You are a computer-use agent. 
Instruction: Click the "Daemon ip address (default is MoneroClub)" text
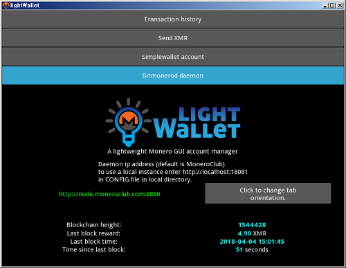tap(161, 164)
